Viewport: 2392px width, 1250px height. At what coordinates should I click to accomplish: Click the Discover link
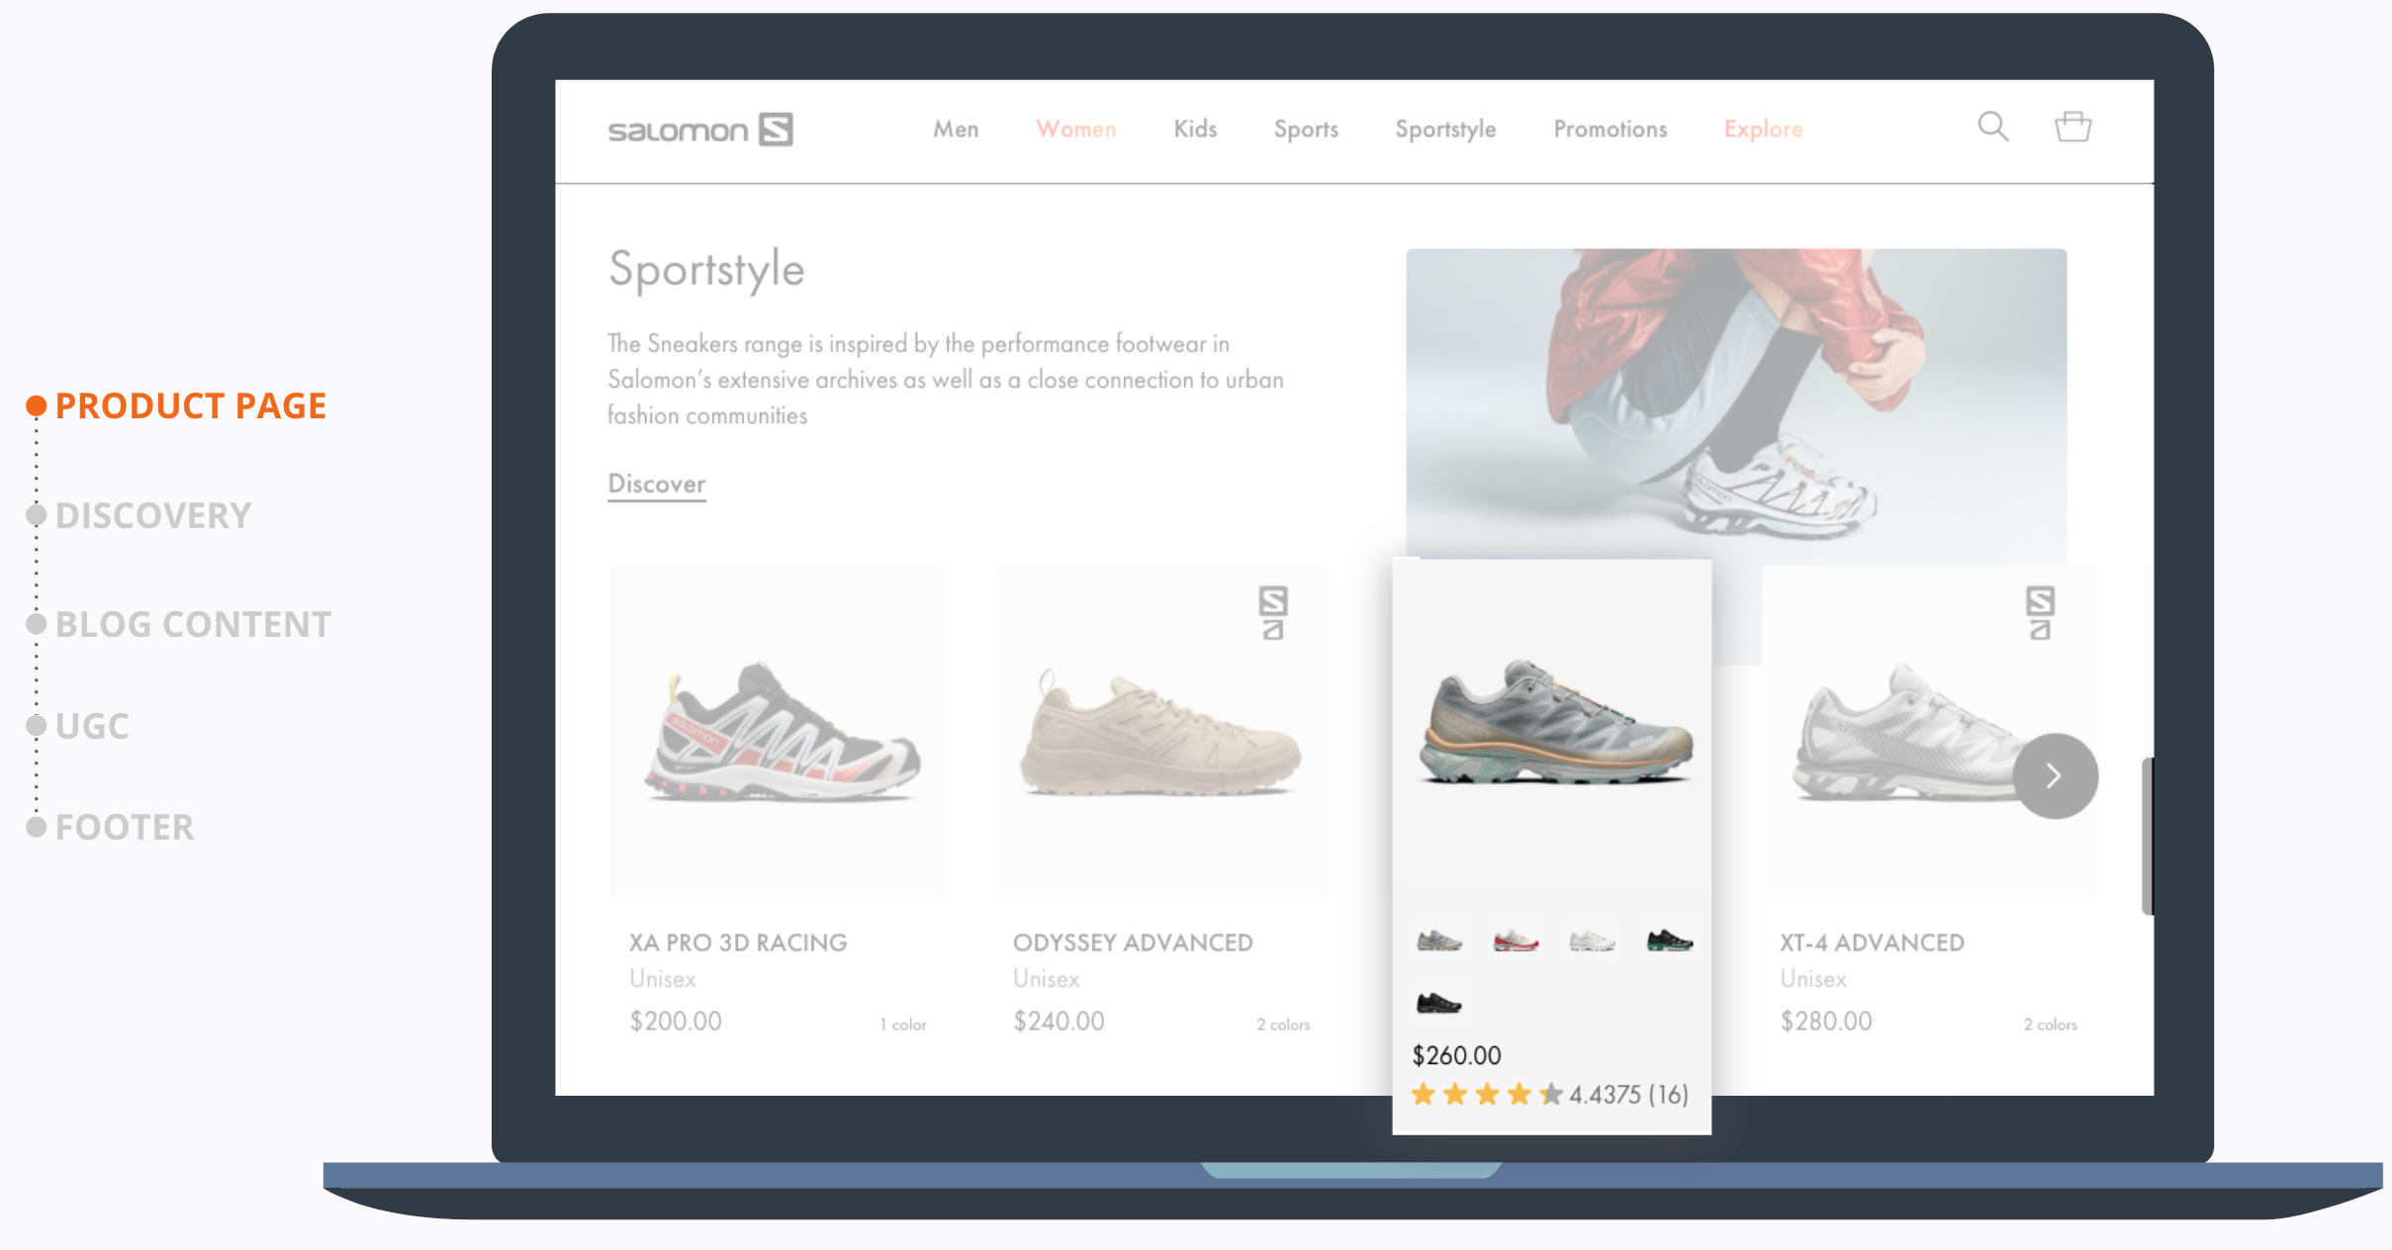[656, 484]
